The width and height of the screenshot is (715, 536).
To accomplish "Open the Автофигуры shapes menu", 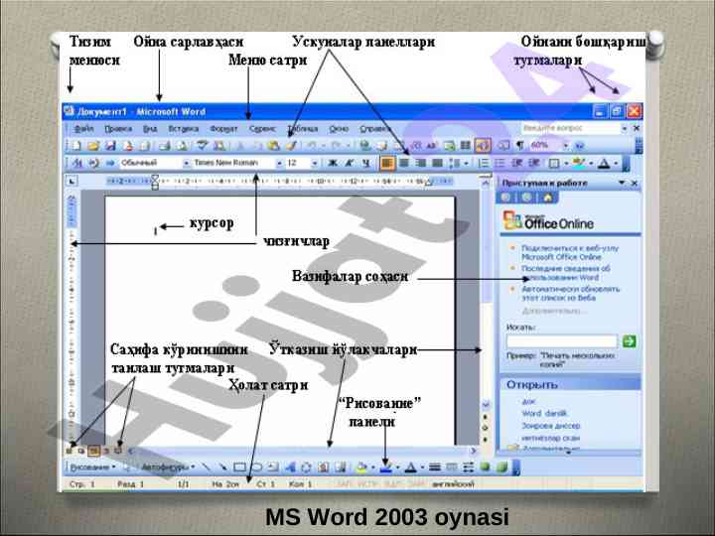I will click(168, 468).
